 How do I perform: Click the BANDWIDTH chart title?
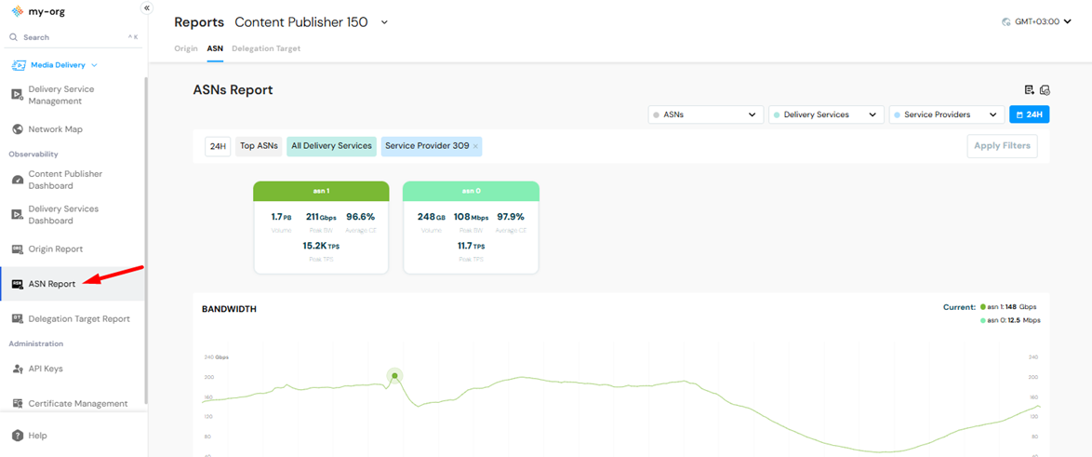click(229, 309)
